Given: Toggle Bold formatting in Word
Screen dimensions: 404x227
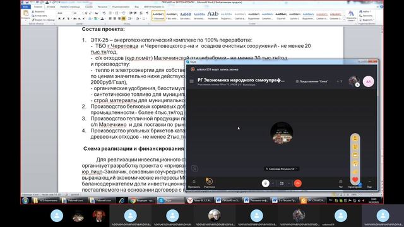Looking at the screenshot, I should click(x=59, y=18).
